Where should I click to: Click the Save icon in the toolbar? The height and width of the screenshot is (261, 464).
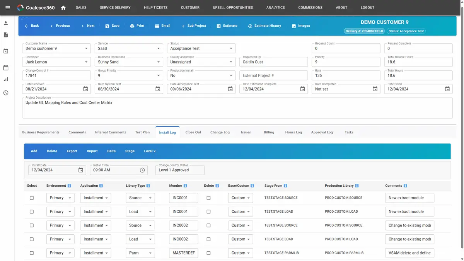(x=107, y=26)
